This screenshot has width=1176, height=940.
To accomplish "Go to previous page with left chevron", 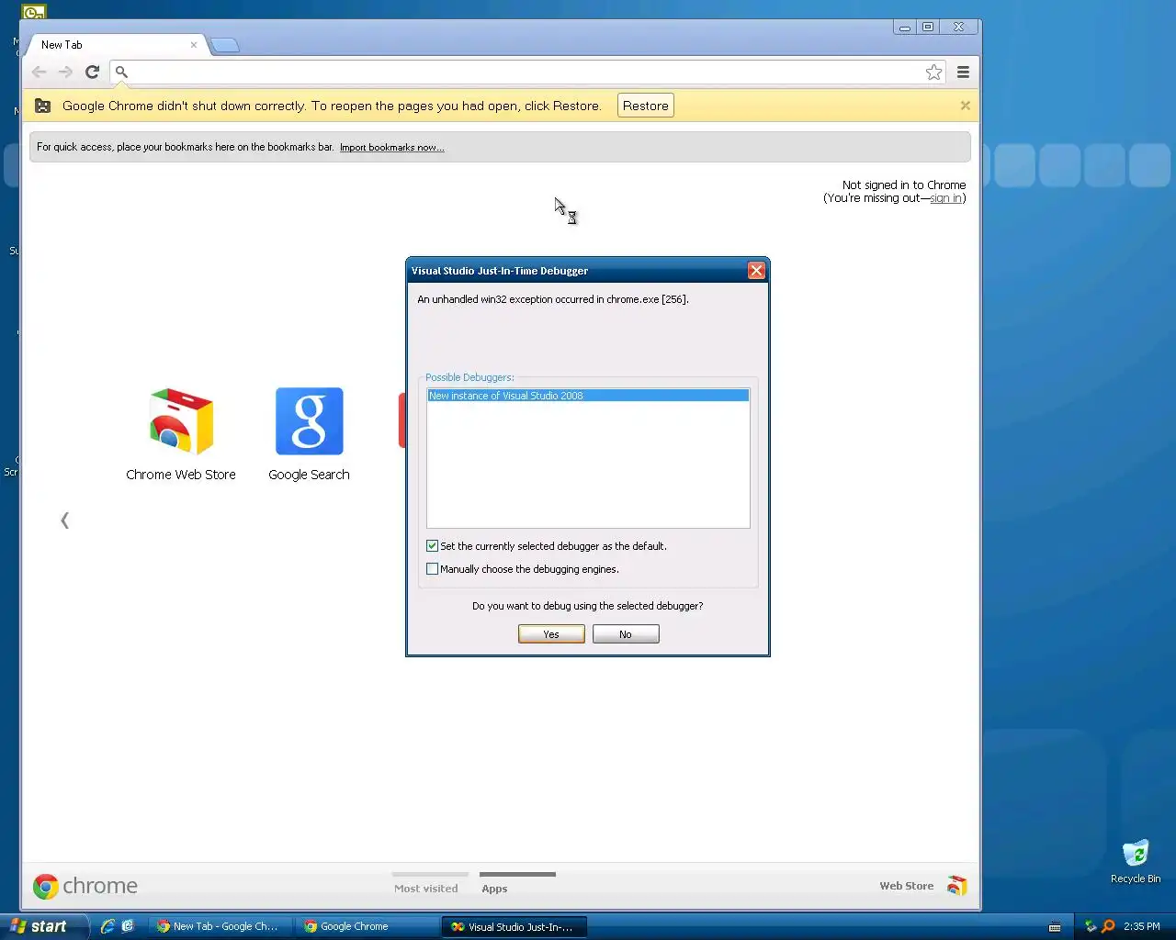I will pos(64,520).
